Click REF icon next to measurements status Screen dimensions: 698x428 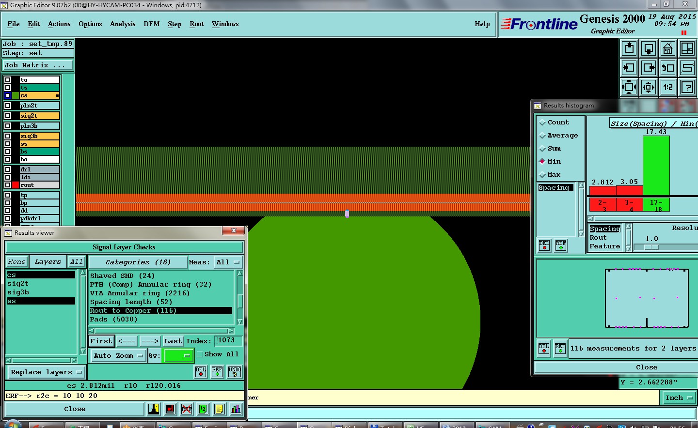(x=560, y=349)
